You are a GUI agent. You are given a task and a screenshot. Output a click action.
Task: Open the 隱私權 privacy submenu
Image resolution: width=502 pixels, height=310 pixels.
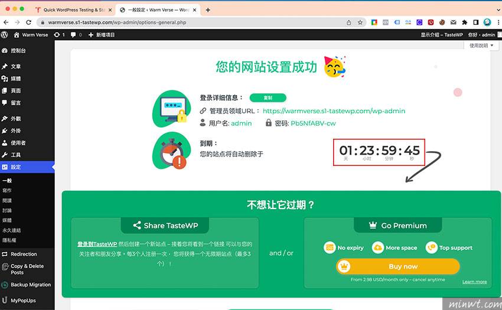9,240
